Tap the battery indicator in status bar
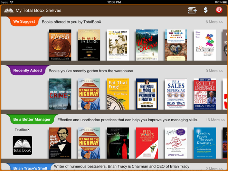The width and height of the screenshot is (228, 171). click(x=225, y=2)
